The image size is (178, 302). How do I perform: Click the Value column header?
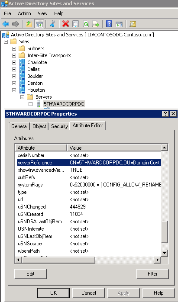coord(114,148)
